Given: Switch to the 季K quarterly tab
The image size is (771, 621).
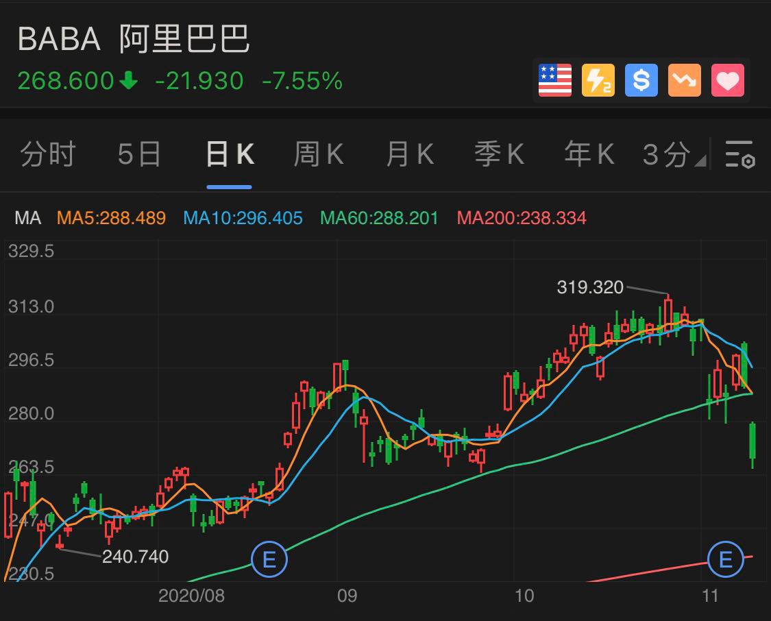Looking at the screenshot, I should (x=500, y=155).
